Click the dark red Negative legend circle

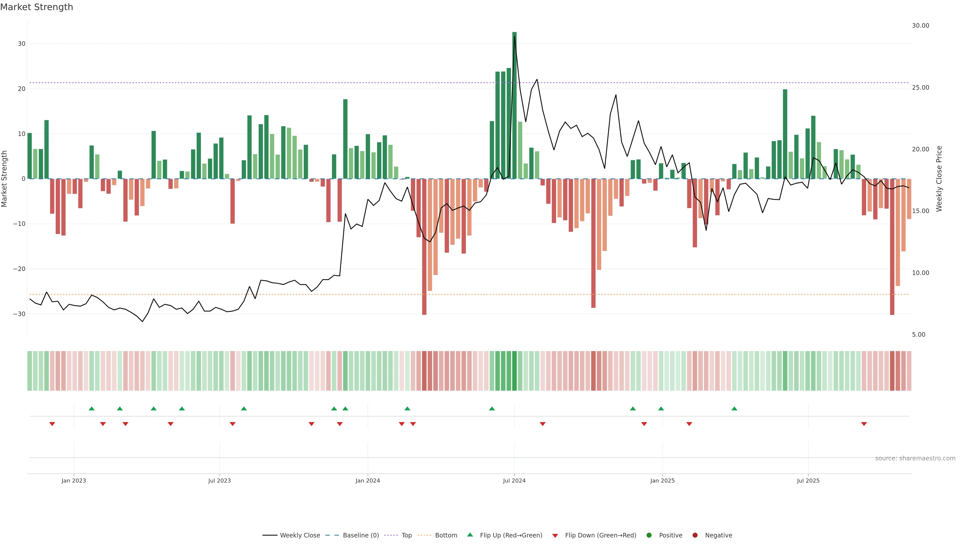tap(695, 535)
